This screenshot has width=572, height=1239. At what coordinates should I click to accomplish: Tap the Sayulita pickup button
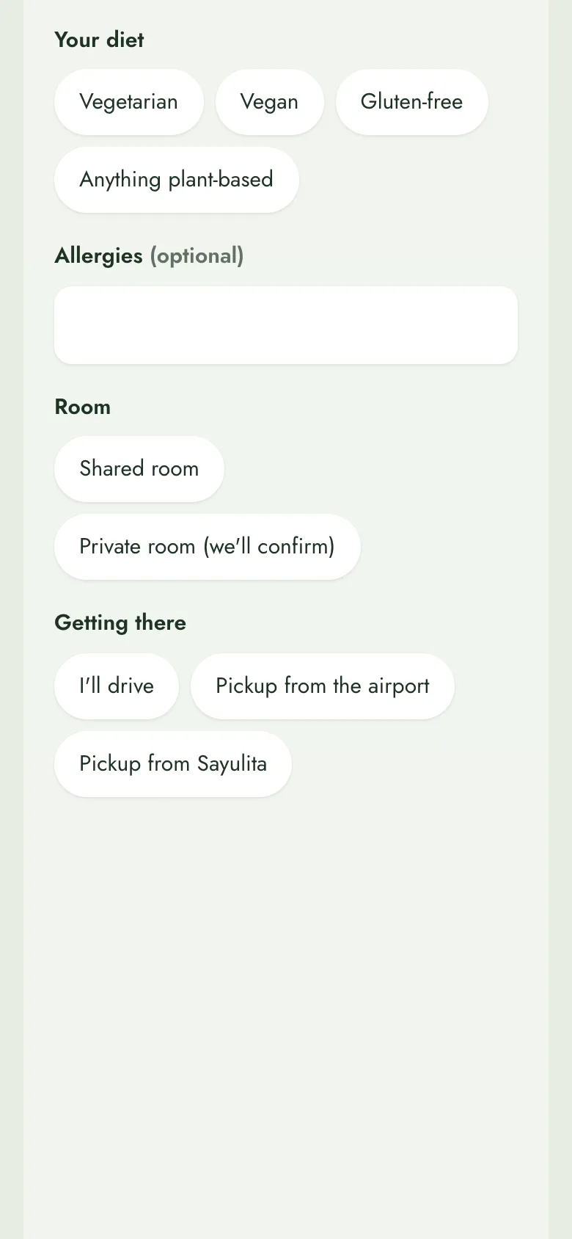click(x=172, y=764)
